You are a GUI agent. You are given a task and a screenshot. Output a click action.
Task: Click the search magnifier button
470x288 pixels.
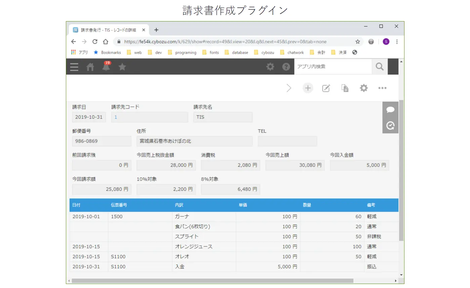tap(380, 67)
